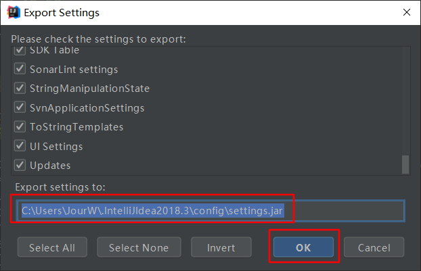Viewport: 421px width, 271px height.
Task: Disable the ToStringTemplates checkbox
Action: pos(20,126)
